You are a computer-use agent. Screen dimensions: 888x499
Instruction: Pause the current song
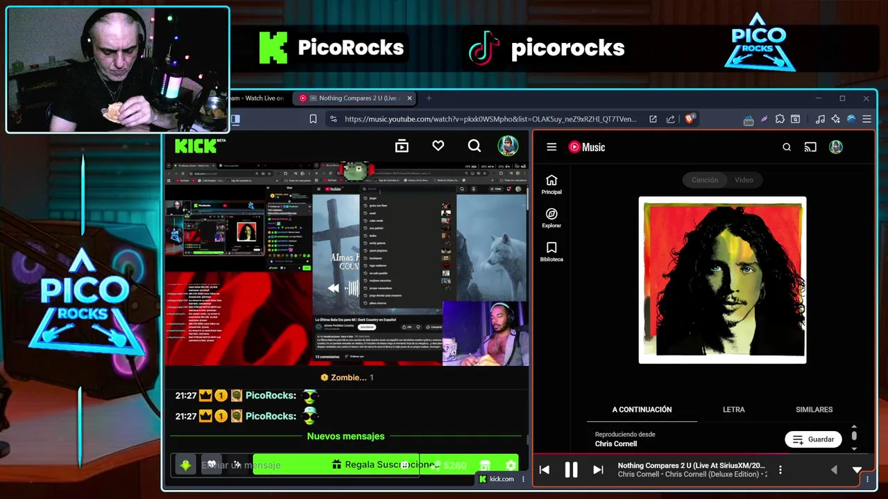coord(571,470)
